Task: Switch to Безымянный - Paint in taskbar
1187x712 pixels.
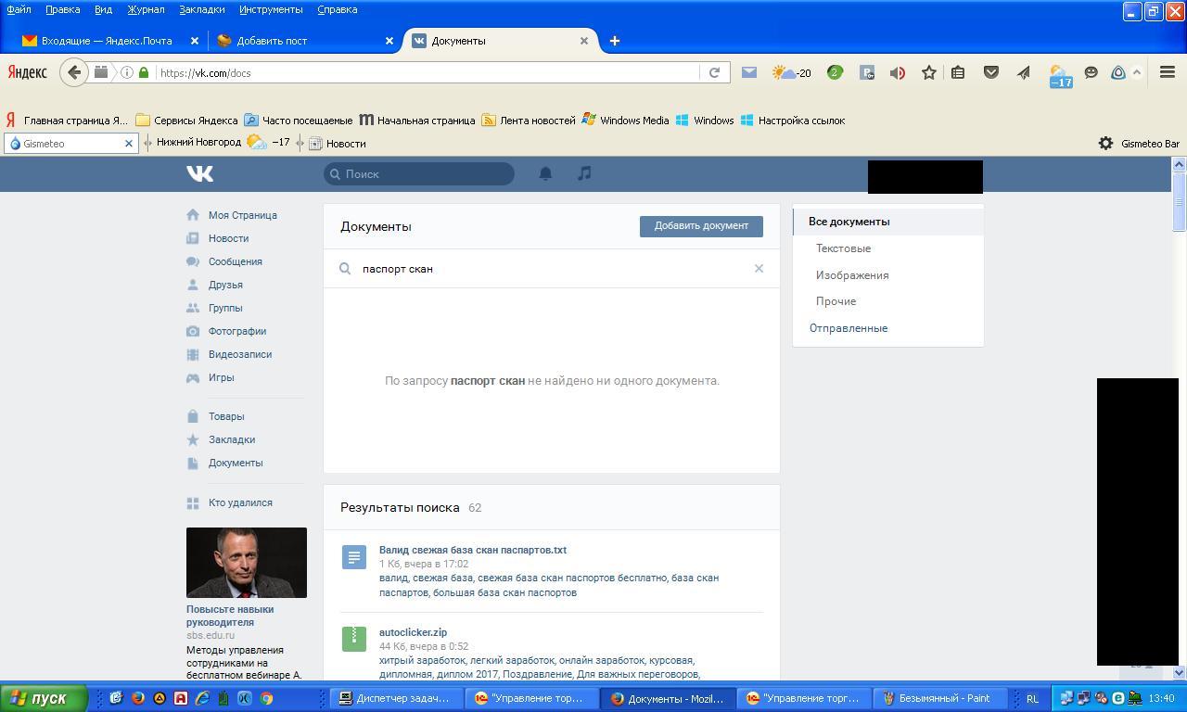Action: [x=940, y=698]
